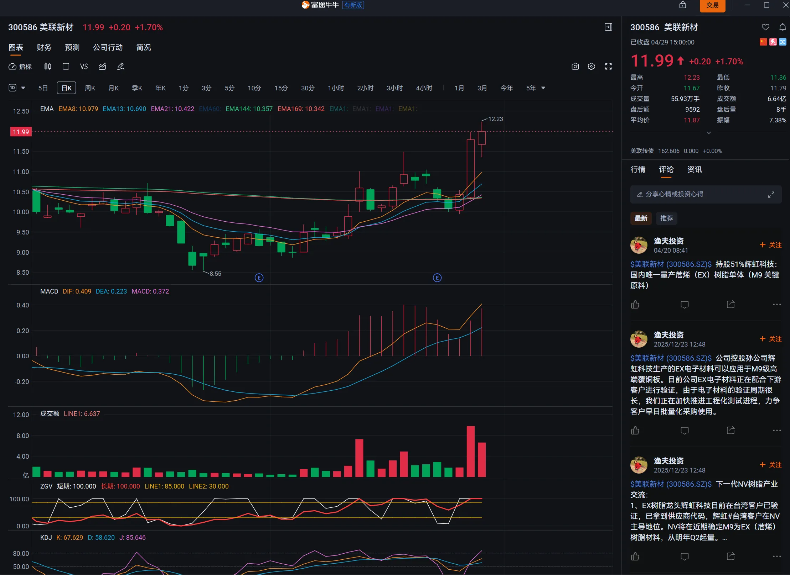Expand the comment input box icon
Screen dimensions: 790x575
pyautogui.click(x=771, y=195)
